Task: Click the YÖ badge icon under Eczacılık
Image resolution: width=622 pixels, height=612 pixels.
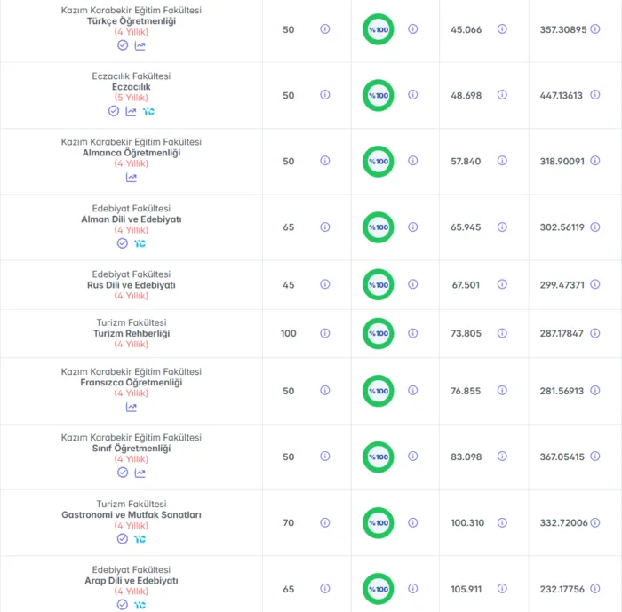Action: [x=148, y=111]
